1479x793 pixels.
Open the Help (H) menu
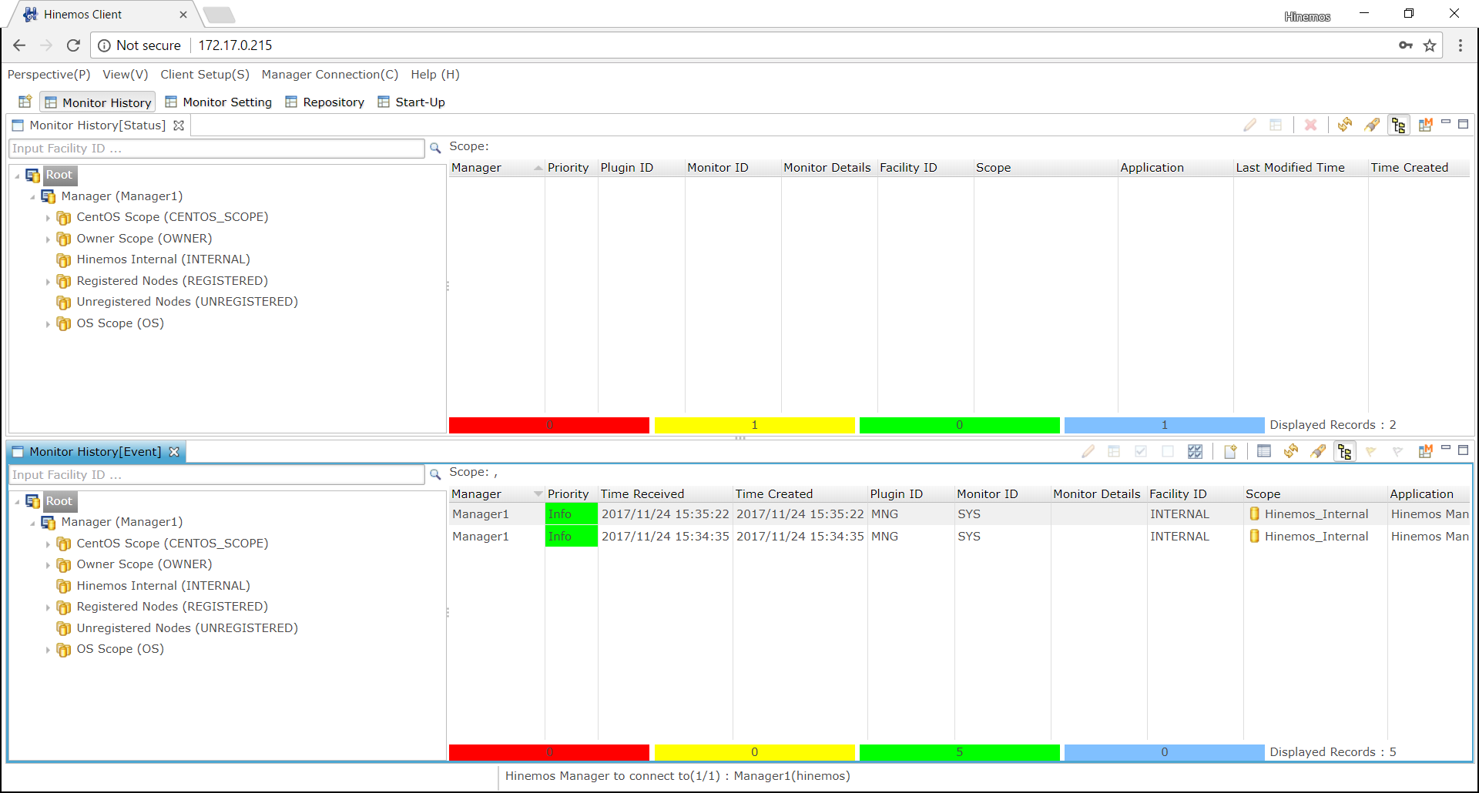[434, 74]
